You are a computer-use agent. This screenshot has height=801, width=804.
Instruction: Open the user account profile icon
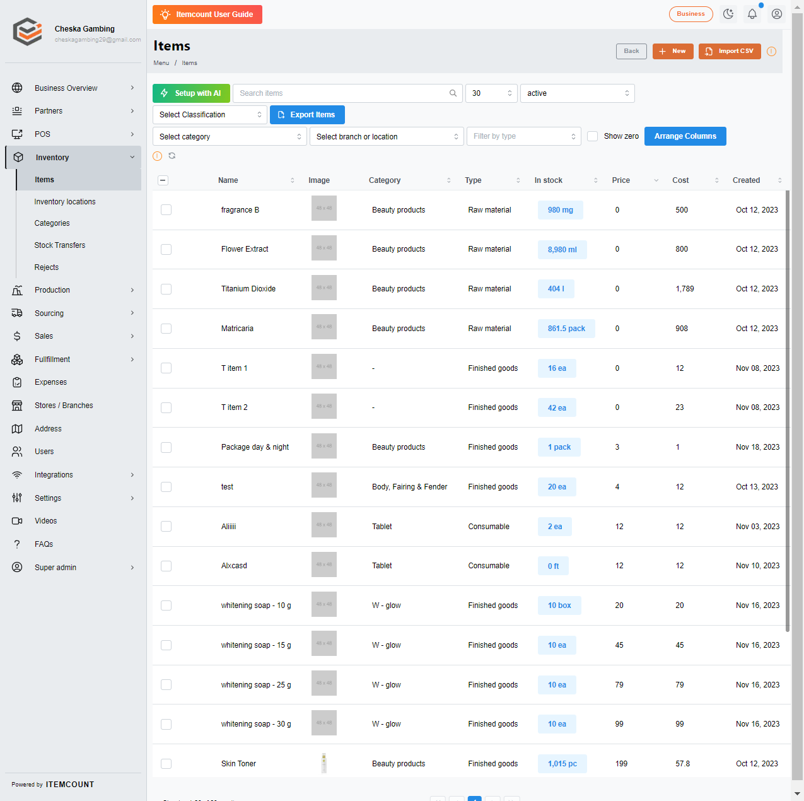point(777,14)
